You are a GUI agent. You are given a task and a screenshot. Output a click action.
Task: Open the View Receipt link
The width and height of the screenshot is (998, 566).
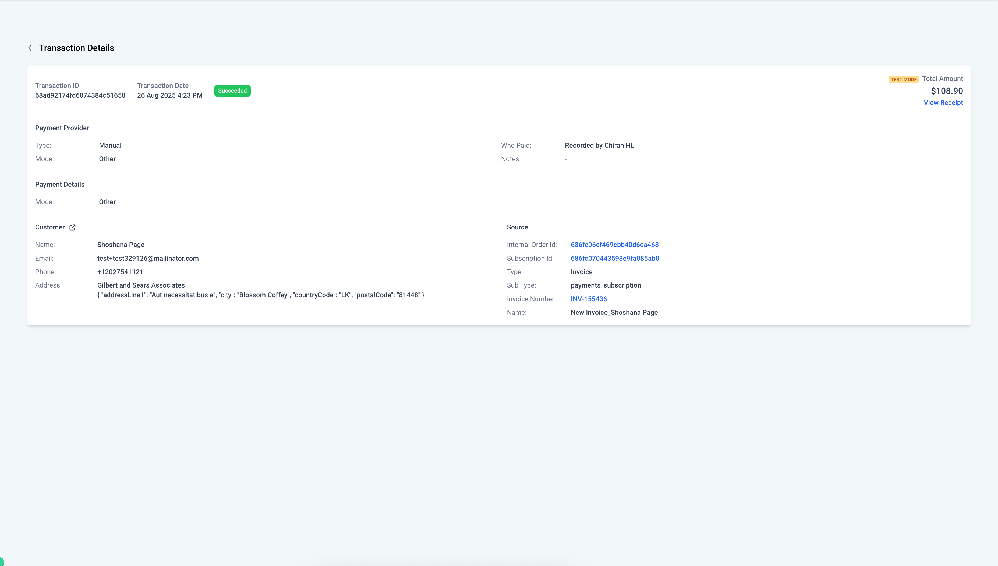tap(943, 102)
